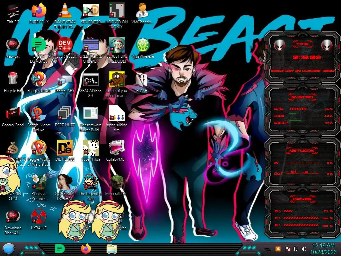
Task: Open the DEV C++ NEVER USED shortcut
Action: point(65,45)
